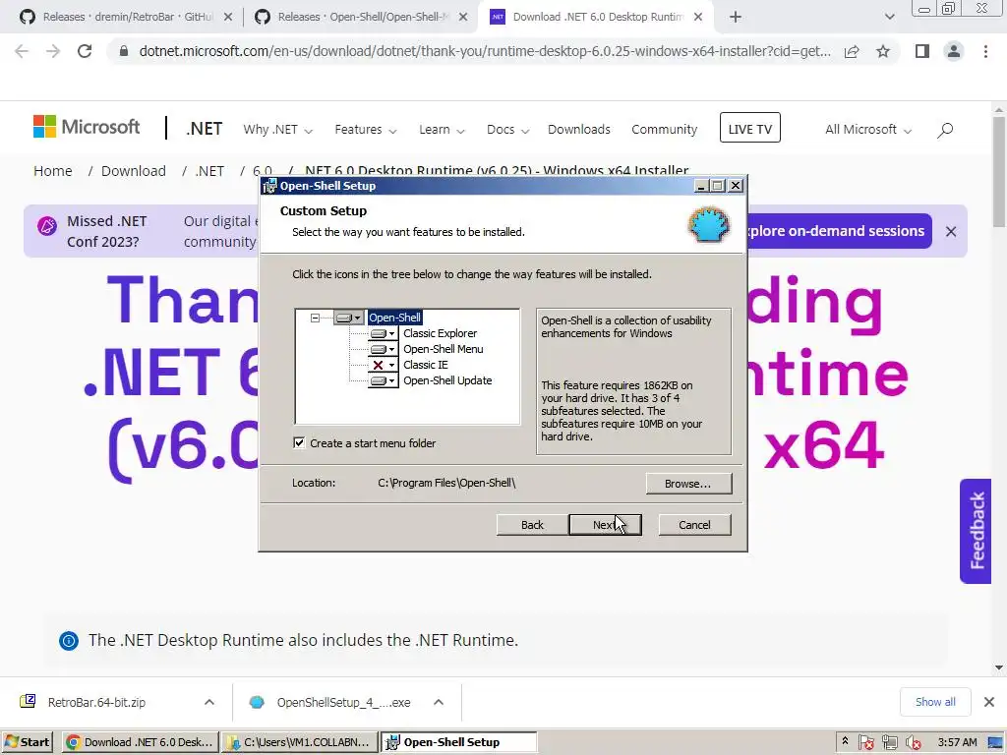Close the downloads bar
Screen dimensions: 1007x755
[989, 702]
